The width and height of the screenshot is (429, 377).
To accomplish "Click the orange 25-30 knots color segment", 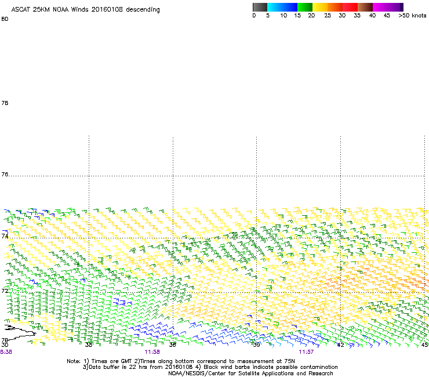I will click(x=335, y=7).
